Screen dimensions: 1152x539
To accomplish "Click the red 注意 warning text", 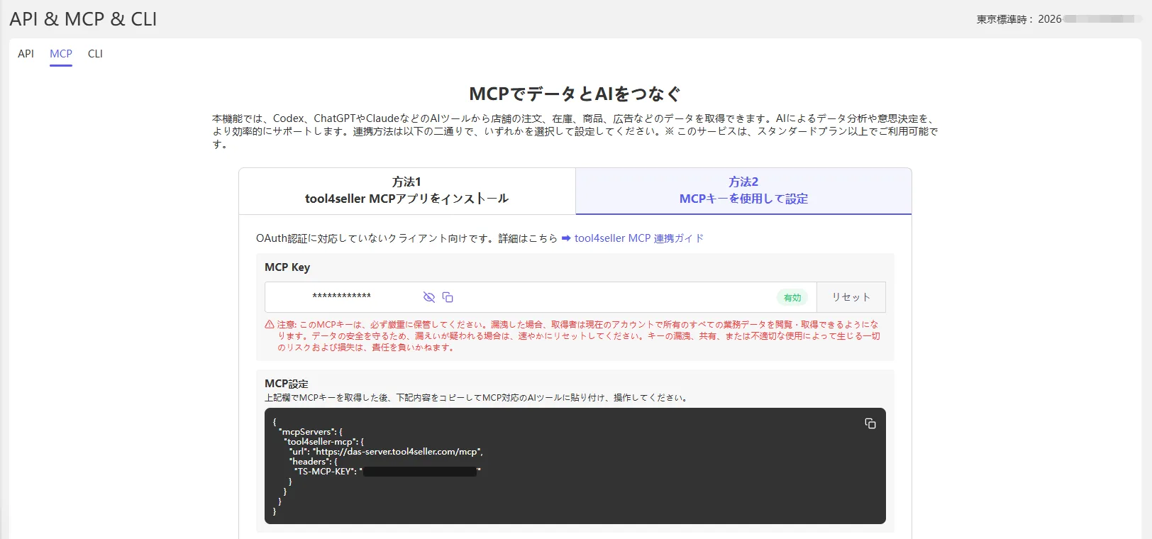I will [x=579, y=336].
